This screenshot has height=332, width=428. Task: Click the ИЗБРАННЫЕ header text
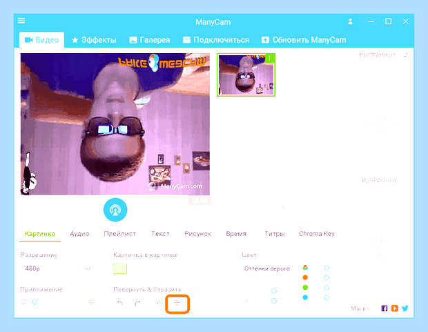pyautogui.click(x=380, y=180)
